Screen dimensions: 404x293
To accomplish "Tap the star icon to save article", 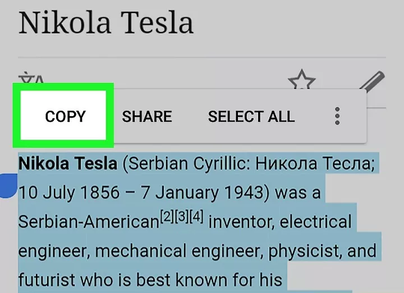I will [x=302, y=79].
